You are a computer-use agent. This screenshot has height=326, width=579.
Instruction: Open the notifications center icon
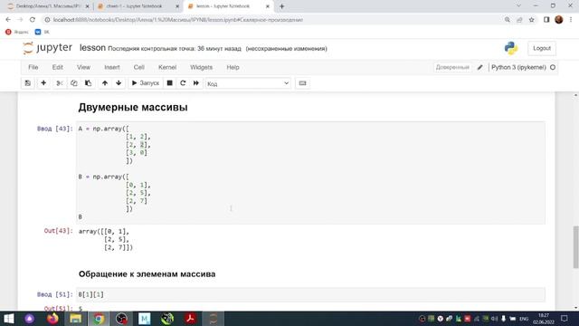pyautogui.click(x=565, y=319)
